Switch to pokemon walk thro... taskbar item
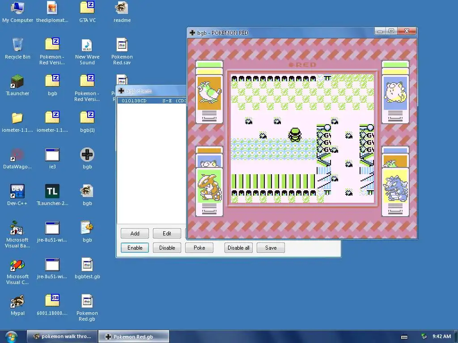Image resolution: width=458 pixels, height=343 pixels. pos(62,336)
